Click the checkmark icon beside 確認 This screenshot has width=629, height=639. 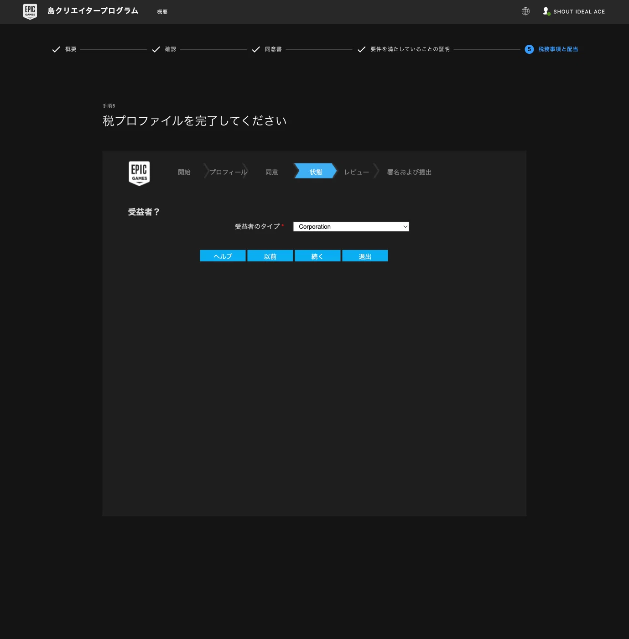point(156,49)
